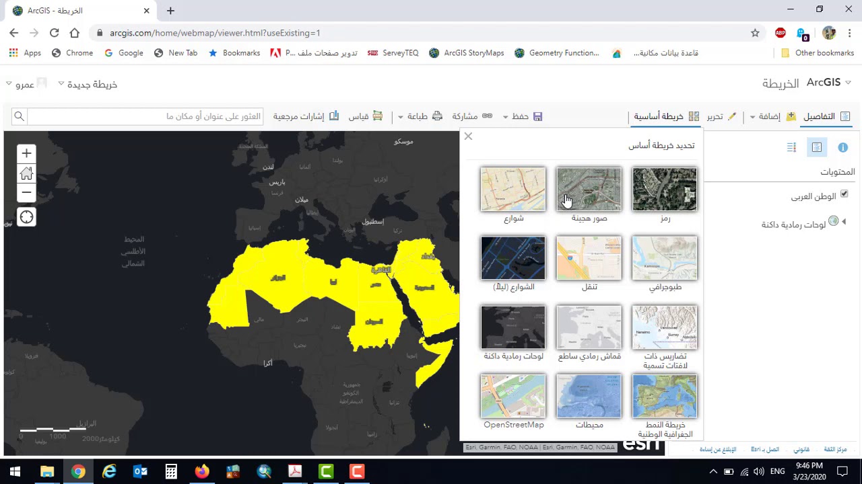Image resolution: width=862 pixels, height=484 pixels.
Task: Click the AdBlock Plus extension icon
Action: click(x=781, y=33)
